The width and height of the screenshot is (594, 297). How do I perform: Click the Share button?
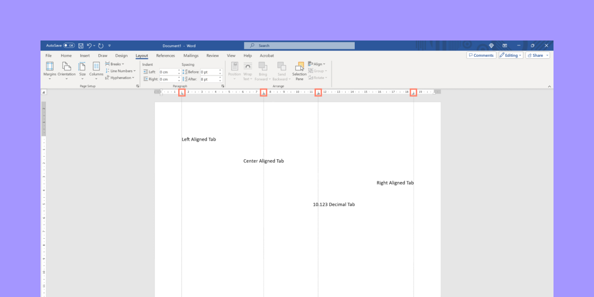click(x=537, y=55)
